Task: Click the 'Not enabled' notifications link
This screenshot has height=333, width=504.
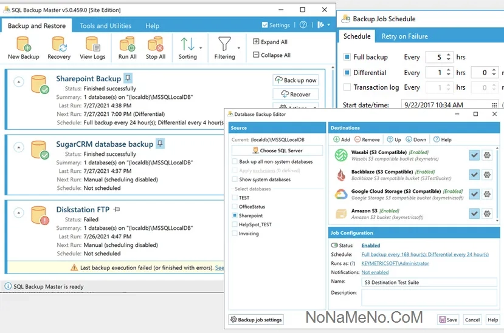Action: [x=376, y=273]
